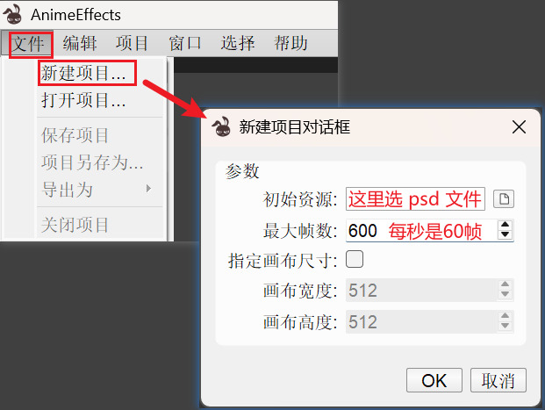545x410 pixels.
Task: Open the 编辑 menu
Action: click(x=80, y=44)
